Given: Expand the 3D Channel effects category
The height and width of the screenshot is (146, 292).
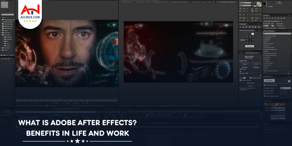Looking at the screenshot, I should tap(263, 38).
